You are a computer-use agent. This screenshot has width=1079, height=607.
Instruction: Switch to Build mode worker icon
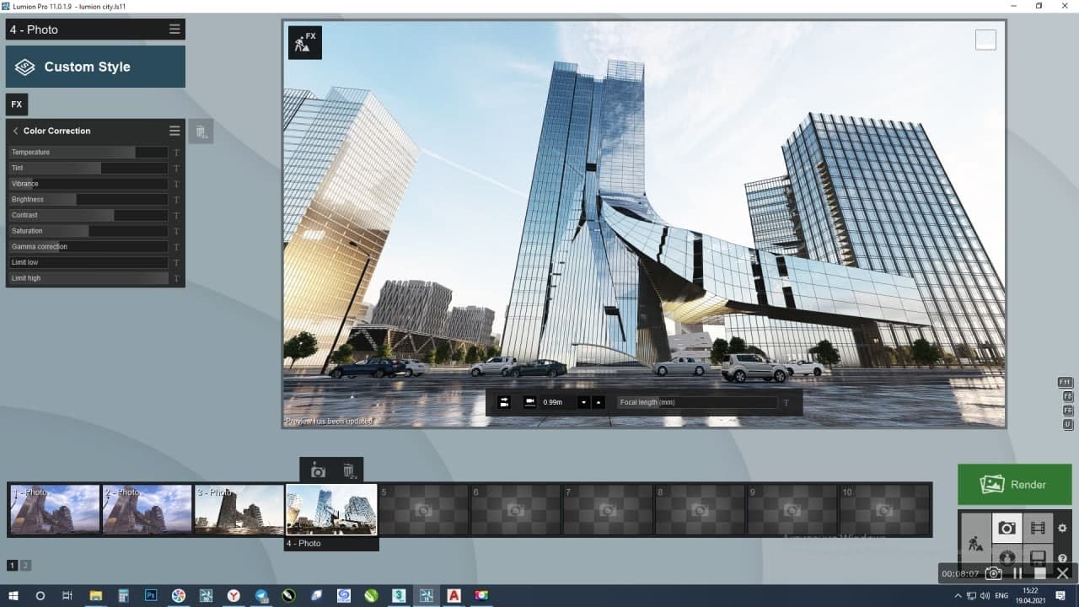point(976,543)
